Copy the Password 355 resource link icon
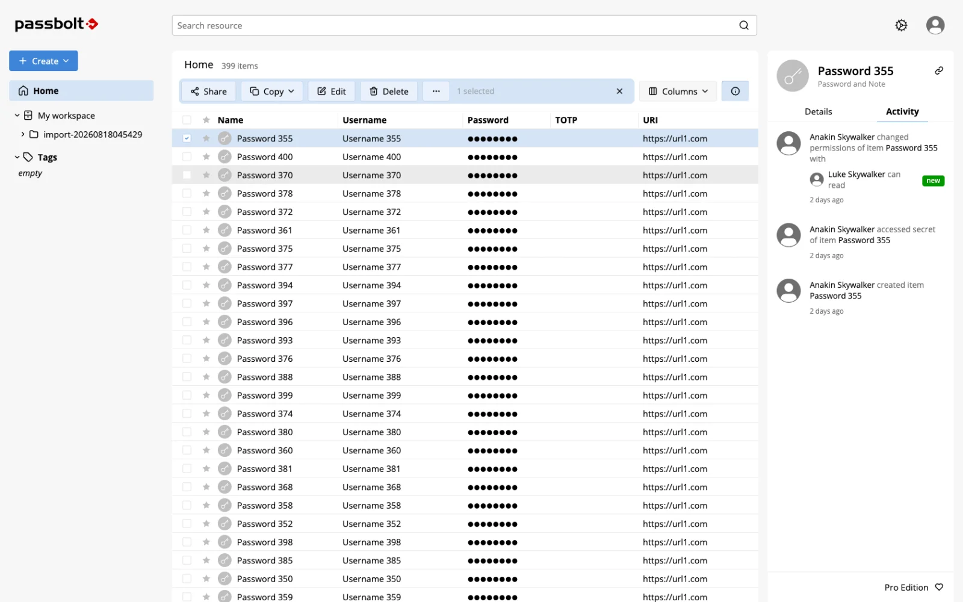This screenshot has width=963, height=602. point(939,71)
